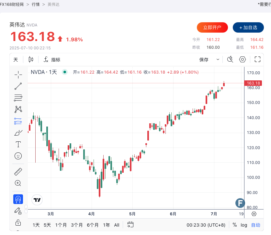Viewport: 271px width, 235px height.
Task: Select the 5天 time range
Action: [47, 225]
